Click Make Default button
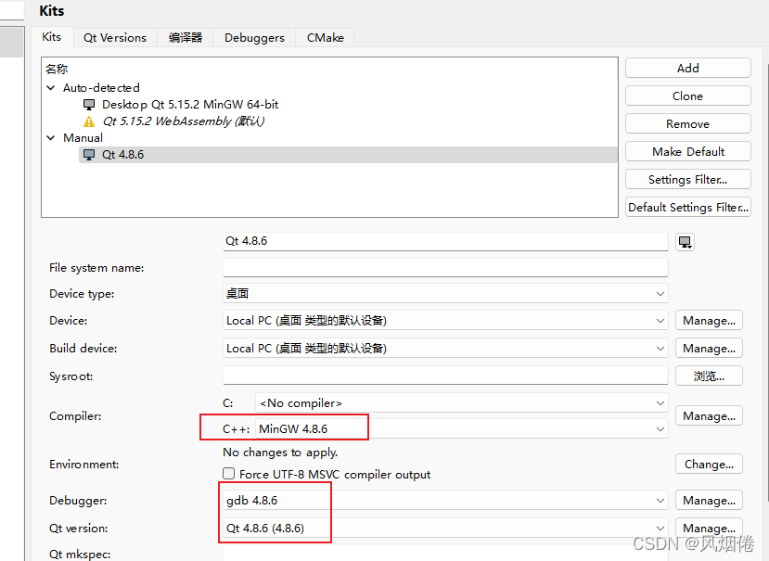The image size is (769, 561). pos(688,151)
